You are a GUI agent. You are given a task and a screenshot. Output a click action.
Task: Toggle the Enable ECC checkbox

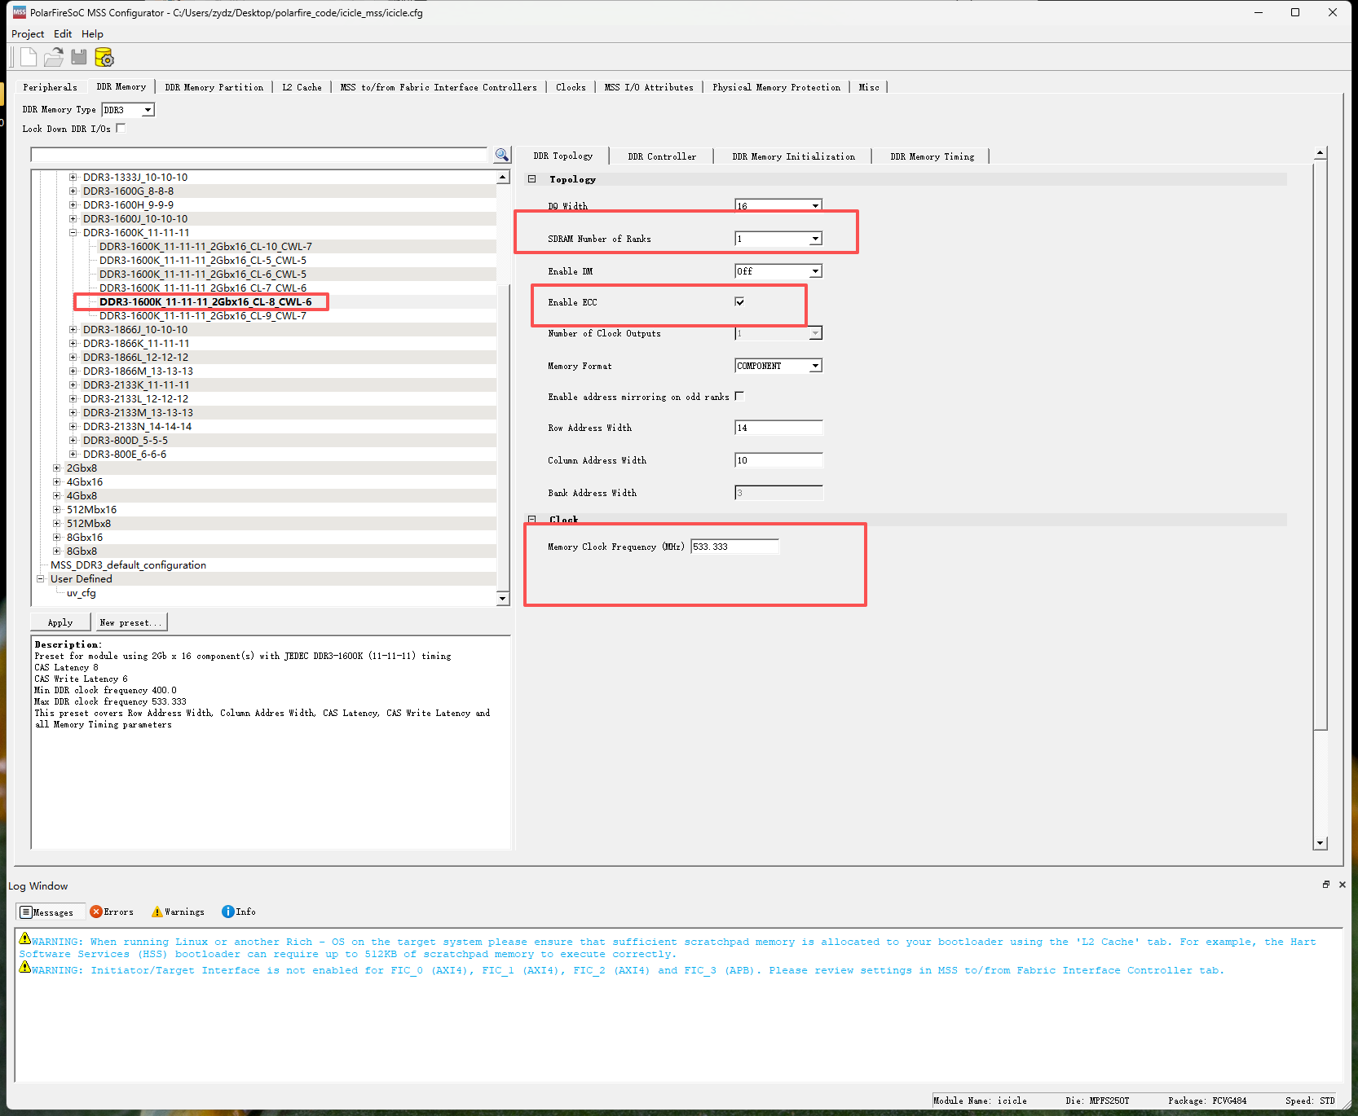pyautogui.click(x=739, y=302)
